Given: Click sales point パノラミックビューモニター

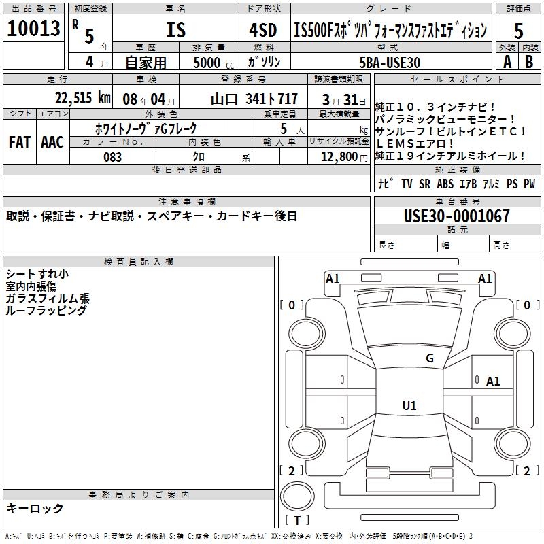Looking at the screenshot, I should coord(445,120).
